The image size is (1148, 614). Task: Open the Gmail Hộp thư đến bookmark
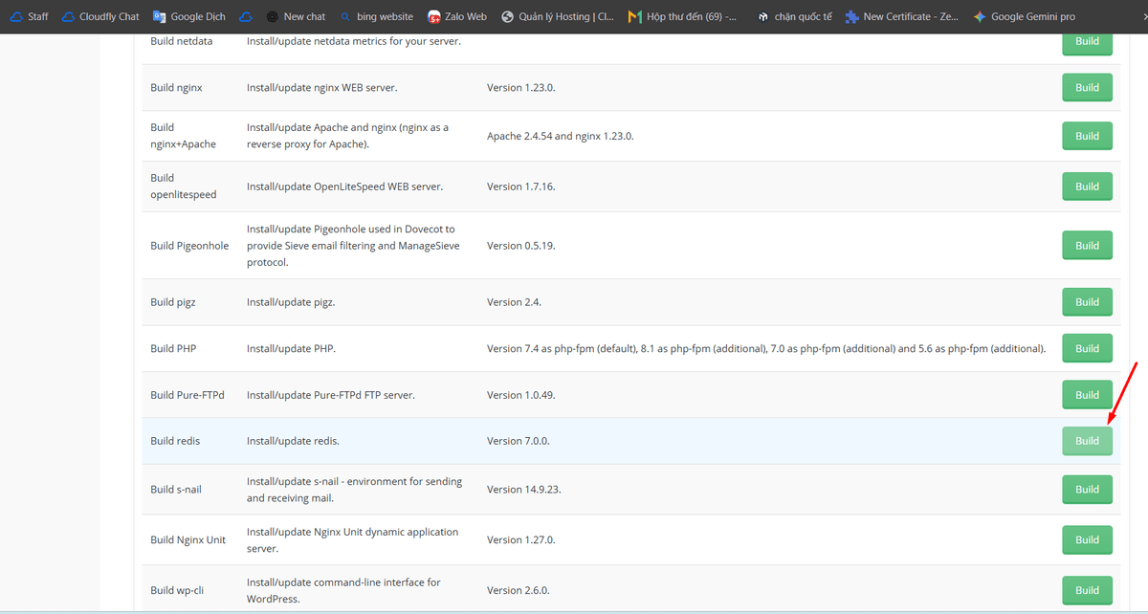683,16
